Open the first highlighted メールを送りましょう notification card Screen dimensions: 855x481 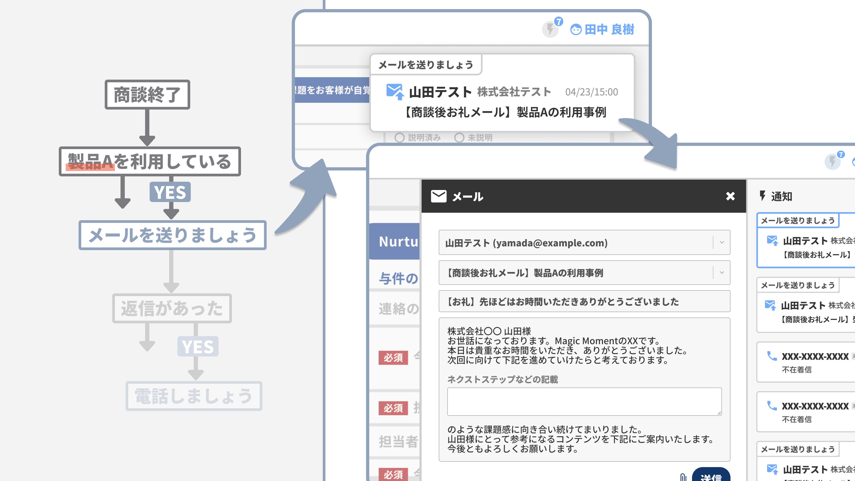point(806,240)
